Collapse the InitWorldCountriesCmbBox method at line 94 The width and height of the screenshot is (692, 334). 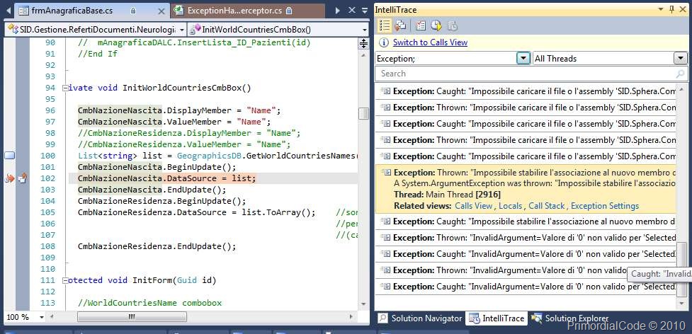tap(65, 88)
